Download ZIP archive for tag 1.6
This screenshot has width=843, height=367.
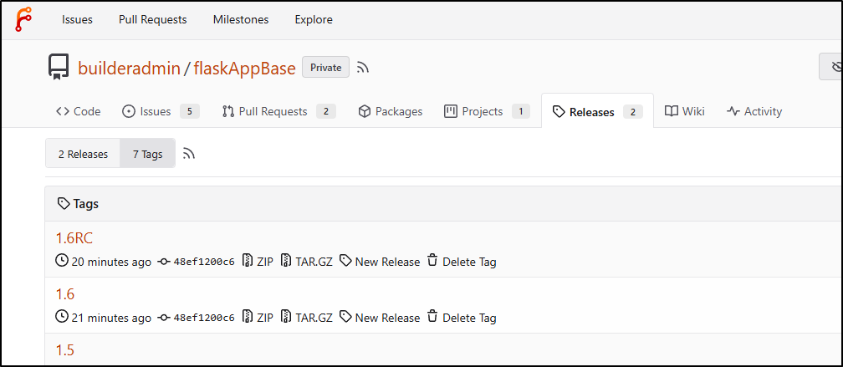pyautogui.click(x=258, y=318)
